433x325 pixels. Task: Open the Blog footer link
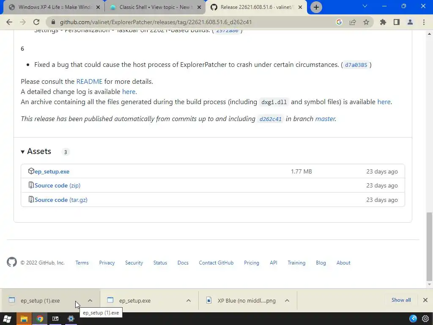[321, 263]
